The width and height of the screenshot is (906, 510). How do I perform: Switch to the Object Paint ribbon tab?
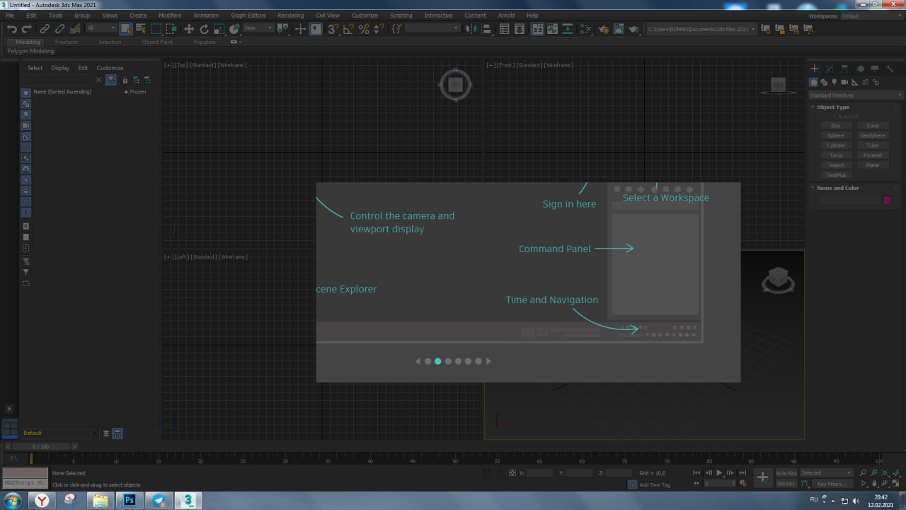(x=157, y=42)
